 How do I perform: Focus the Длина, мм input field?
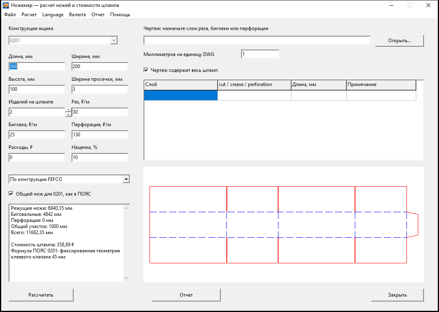(37, 67)
